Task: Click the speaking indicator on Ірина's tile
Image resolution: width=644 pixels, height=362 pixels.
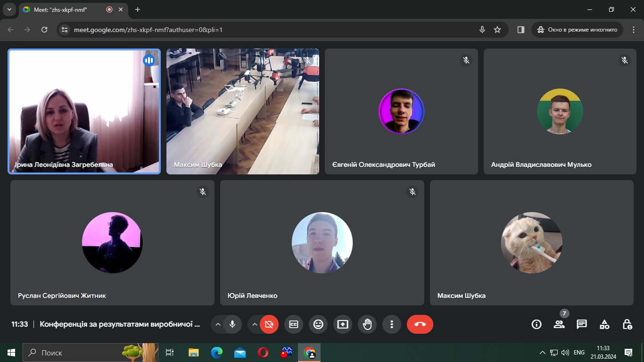Action: pos(149,60)
